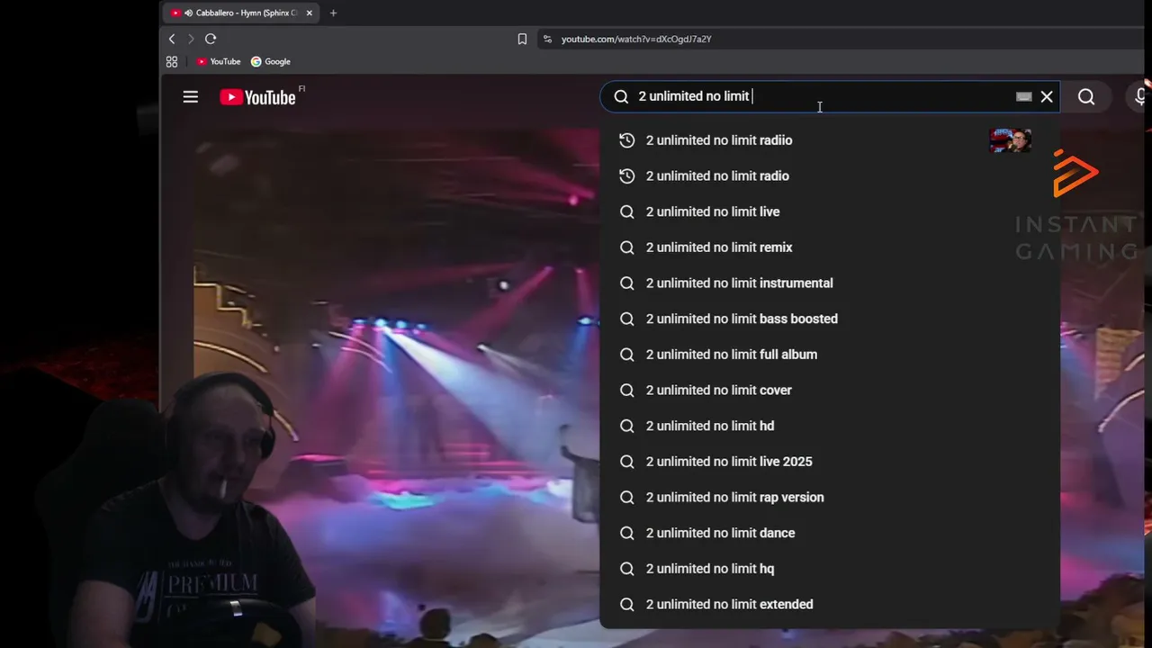The height and width of the screenshot is (648, 1152).
Task: Switch to the Cabballero - Hymn tab
Action: tap(240, 13)
